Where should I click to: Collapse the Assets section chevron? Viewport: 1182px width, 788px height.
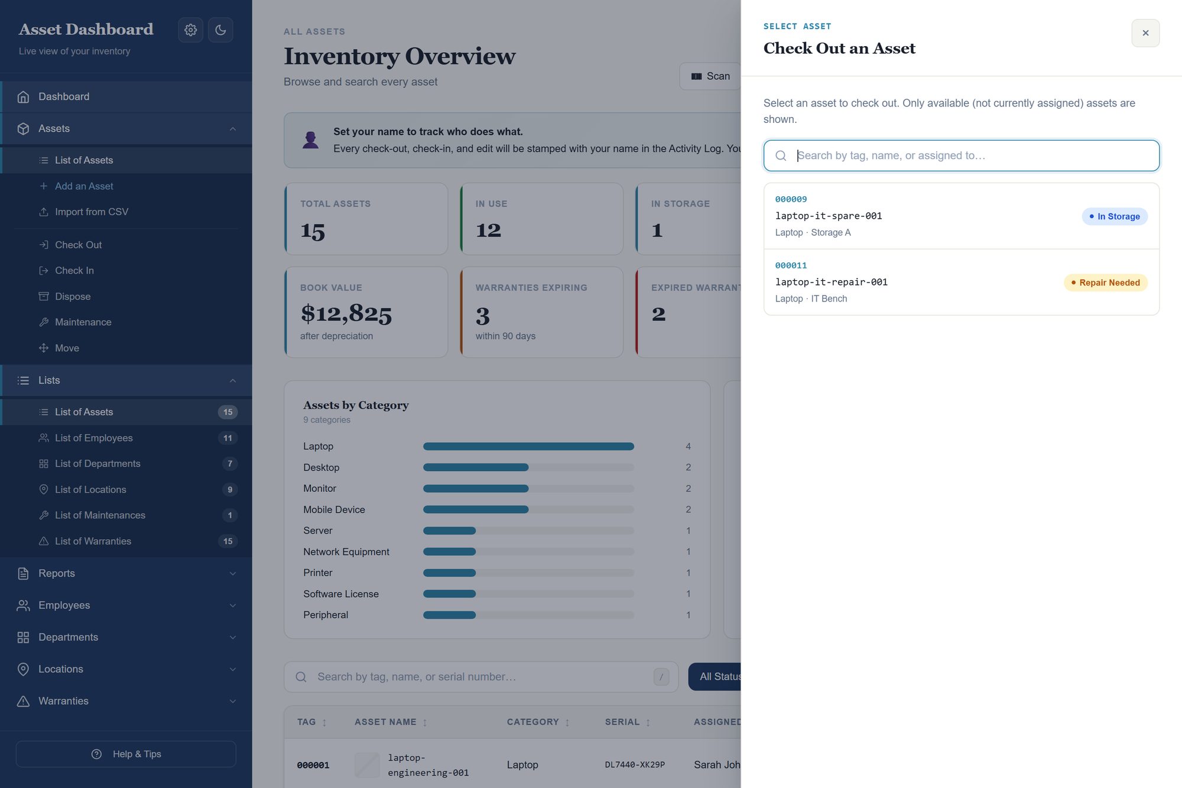click(233, 129)
